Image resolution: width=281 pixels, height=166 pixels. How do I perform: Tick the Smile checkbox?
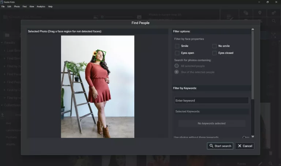(177, 46)
